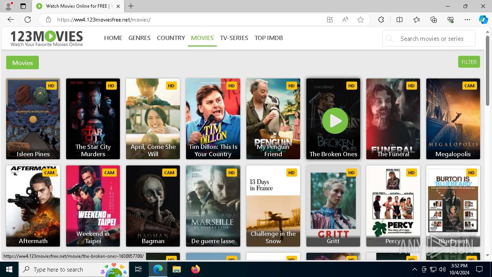
Task: Open the Isleen Pines movie poster
Action: click(x=33, y=119)
